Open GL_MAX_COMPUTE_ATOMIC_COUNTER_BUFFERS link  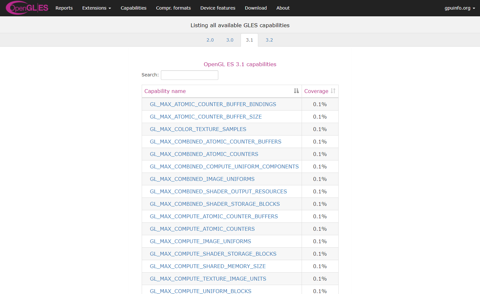214,216
